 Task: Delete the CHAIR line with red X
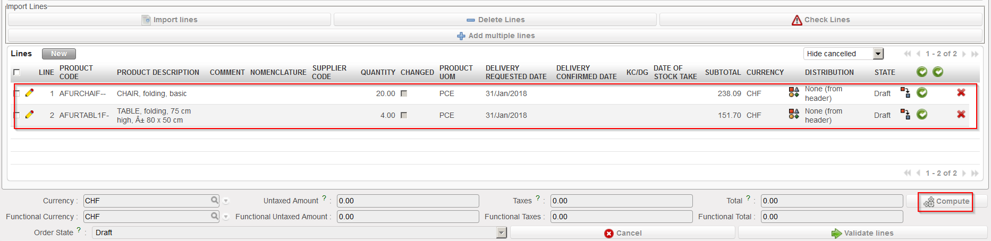point(961,93)
